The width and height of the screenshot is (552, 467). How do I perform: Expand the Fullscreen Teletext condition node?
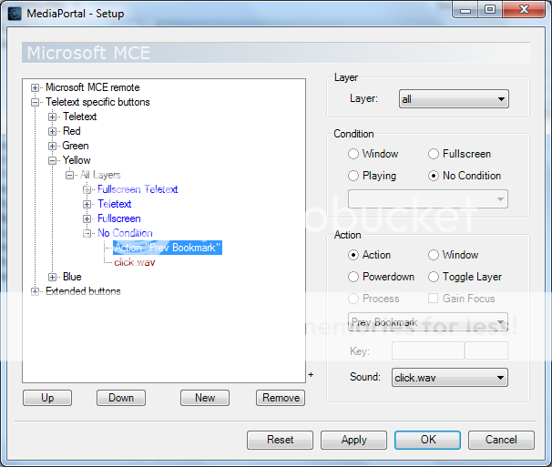(87, 189)
